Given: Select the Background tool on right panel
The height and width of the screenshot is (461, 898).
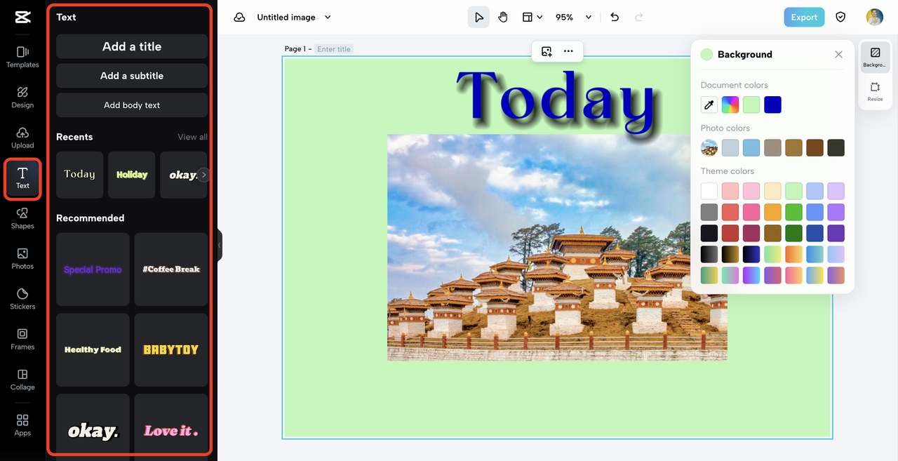Looking at the screenshot, I should [875, 58].
